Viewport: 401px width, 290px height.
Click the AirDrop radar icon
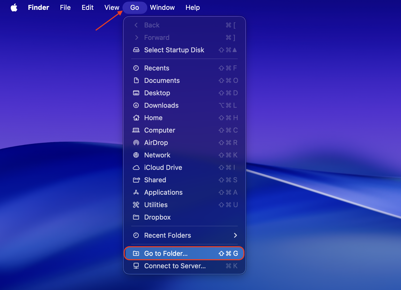pos(136,142)
